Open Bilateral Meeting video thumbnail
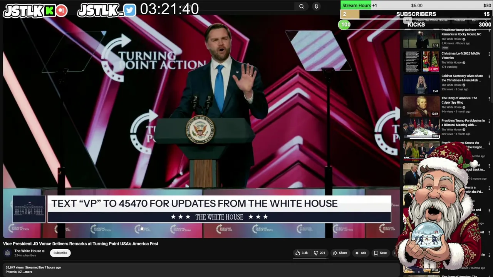 (x=421, y=128)
